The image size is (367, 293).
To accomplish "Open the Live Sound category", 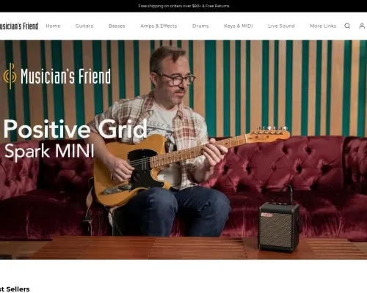I will tap(281, 26).
